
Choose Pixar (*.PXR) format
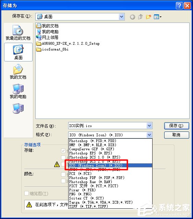pos(110,190)
